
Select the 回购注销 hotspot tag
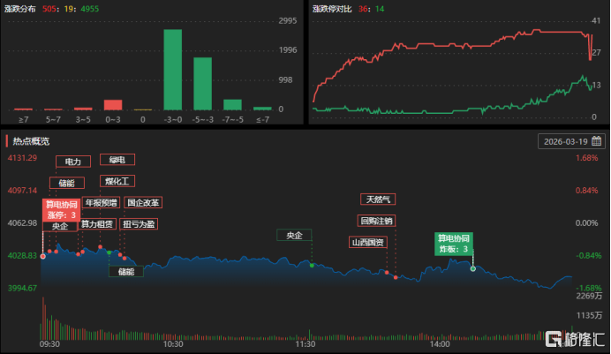[376, 221]
